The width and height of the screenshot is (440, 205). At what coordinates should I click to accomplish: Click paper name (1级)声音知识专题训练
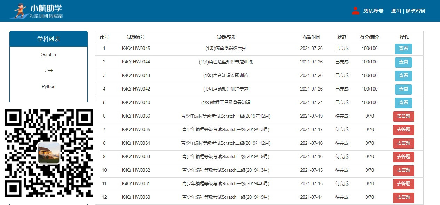click(x=226, y=76)
